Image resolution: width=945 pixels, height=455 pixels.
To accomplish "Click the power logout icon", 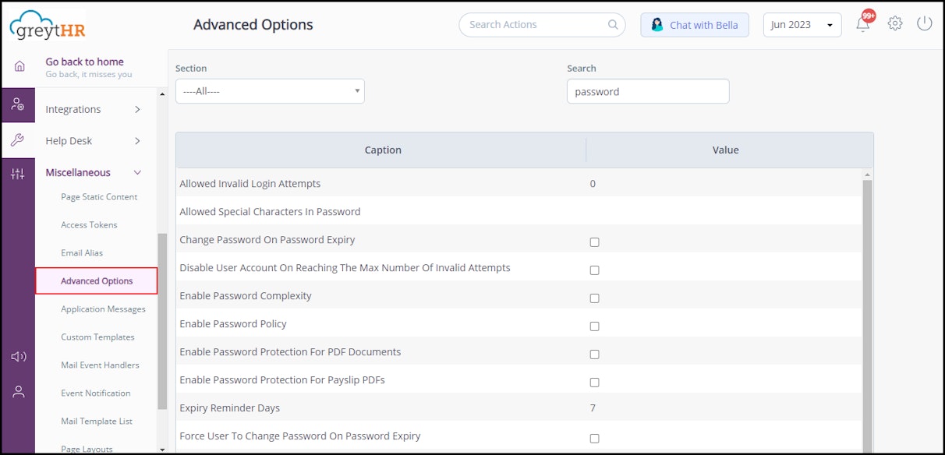I will [x=924, y=24].
